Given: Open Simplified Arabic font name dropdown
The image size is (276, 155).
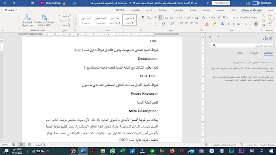Looking at the screenshot, I should click(x=238, y=17).
